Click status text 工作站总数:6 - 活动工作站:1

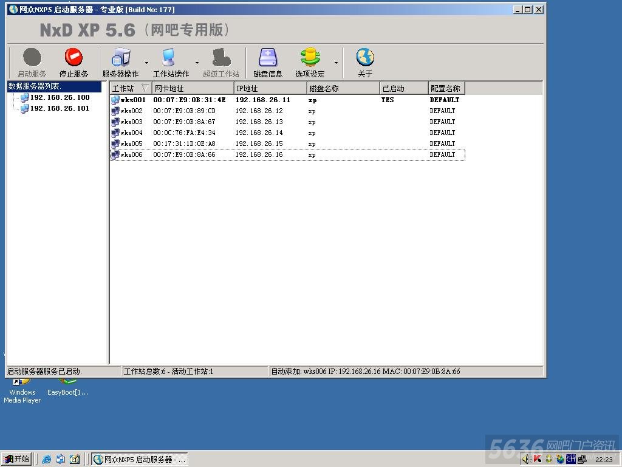tap(168, 372)
